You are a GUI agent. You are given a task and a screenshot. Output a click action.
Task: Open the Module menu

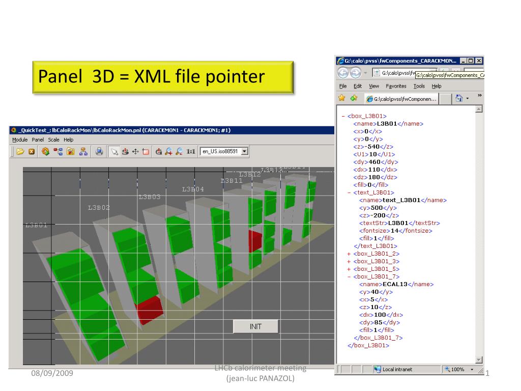pos(20,139)
